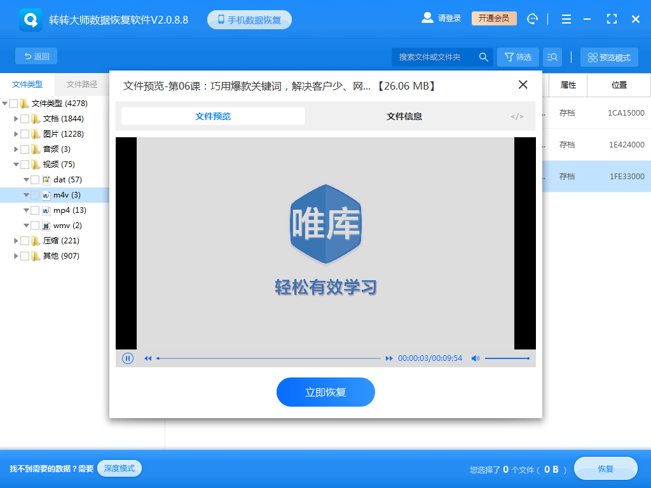Fast forward the preview video
651x488 pixels.
point(389,358)
